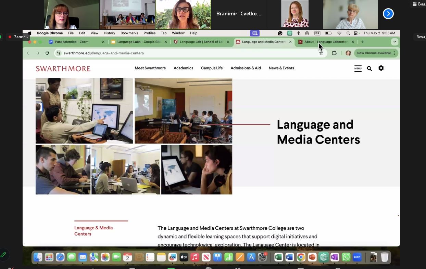This screenshot has height=269, width=426.
Task: Open the Chrome three-dot options menu
Action: [394, 53]
